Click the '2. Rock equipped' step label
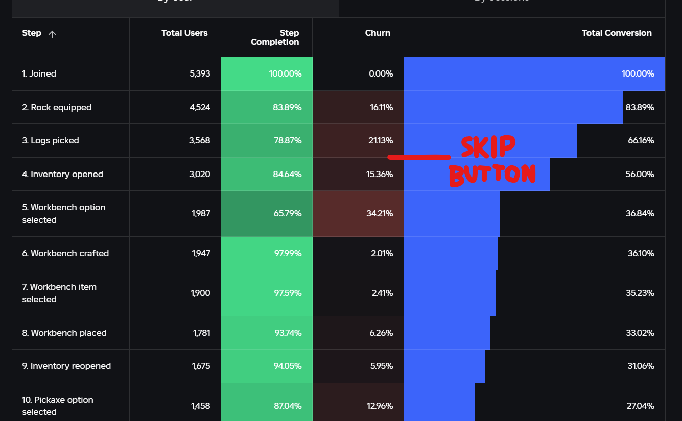This screenshot has height=421, width=682. click(57, 107)
